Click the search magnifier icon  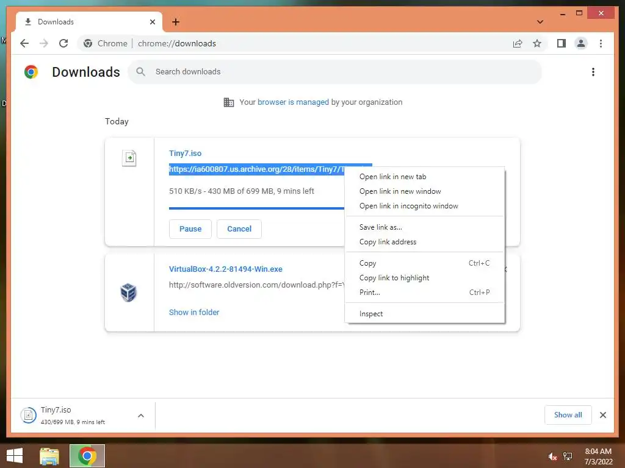pos(140,72)
